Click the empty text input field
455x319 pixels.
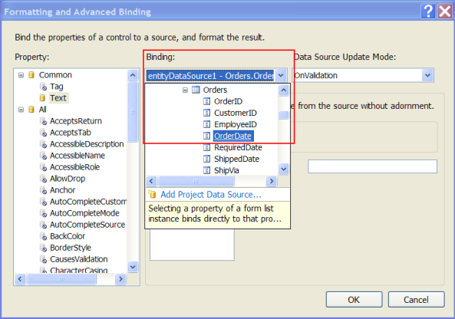point(372,166)
